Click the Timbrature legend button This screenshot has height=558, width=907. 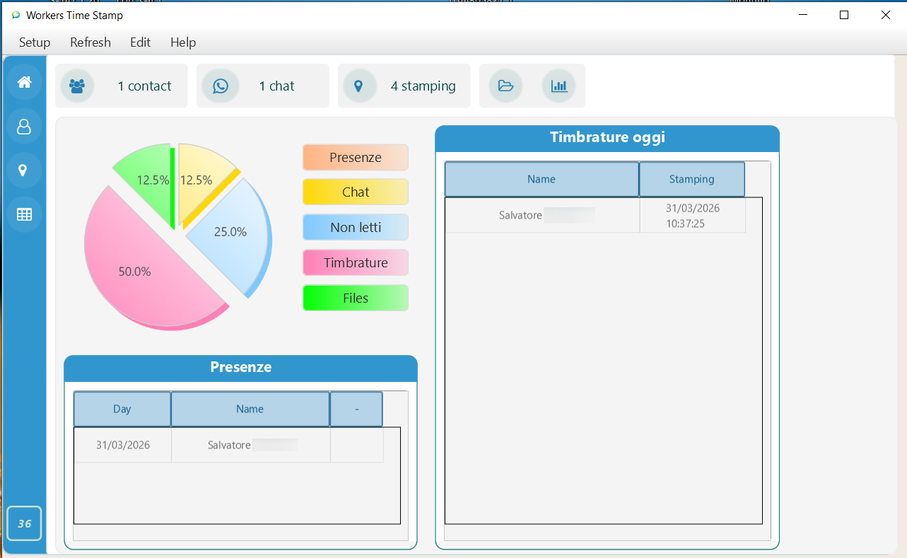(356, 262)
